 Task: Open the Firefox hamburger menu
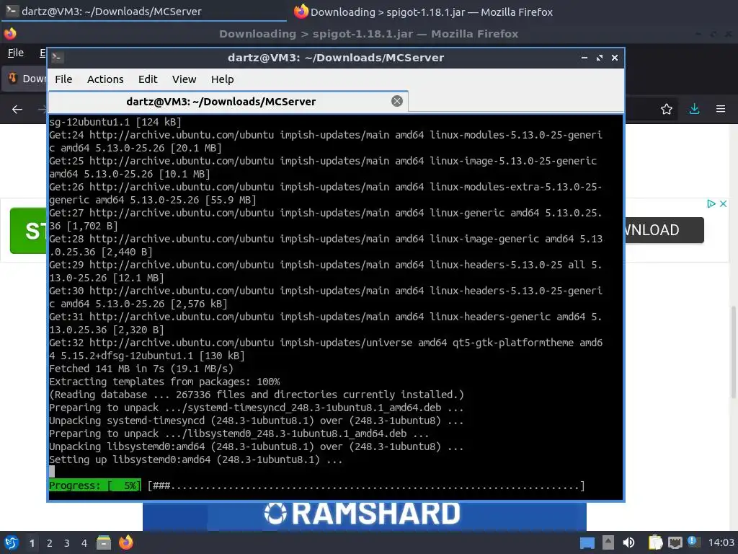point(721,109)
